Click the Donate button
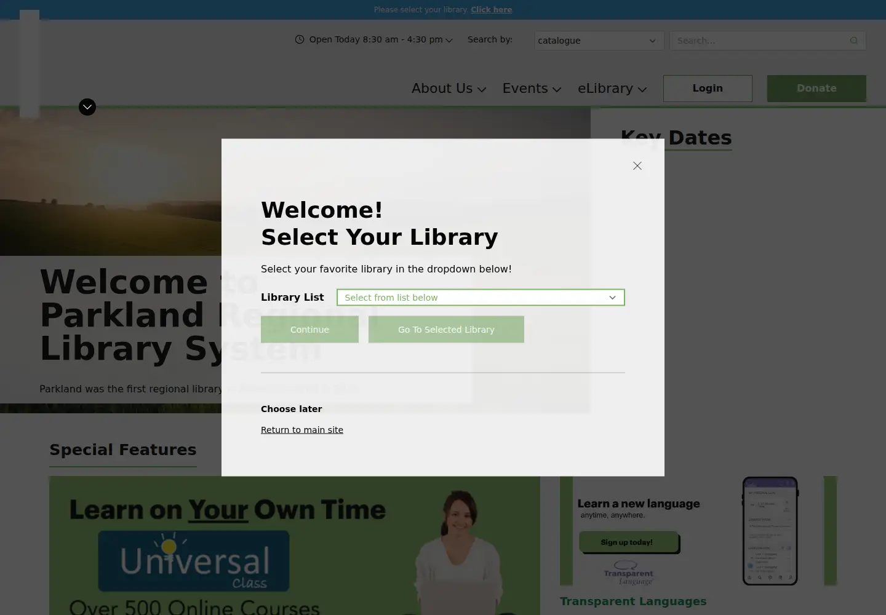886x615 pixels. 816,89
